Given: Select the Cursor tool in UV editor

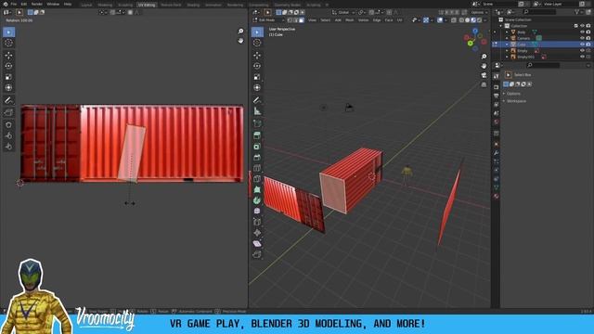Looking at the screenshot, I should [8, 43].
